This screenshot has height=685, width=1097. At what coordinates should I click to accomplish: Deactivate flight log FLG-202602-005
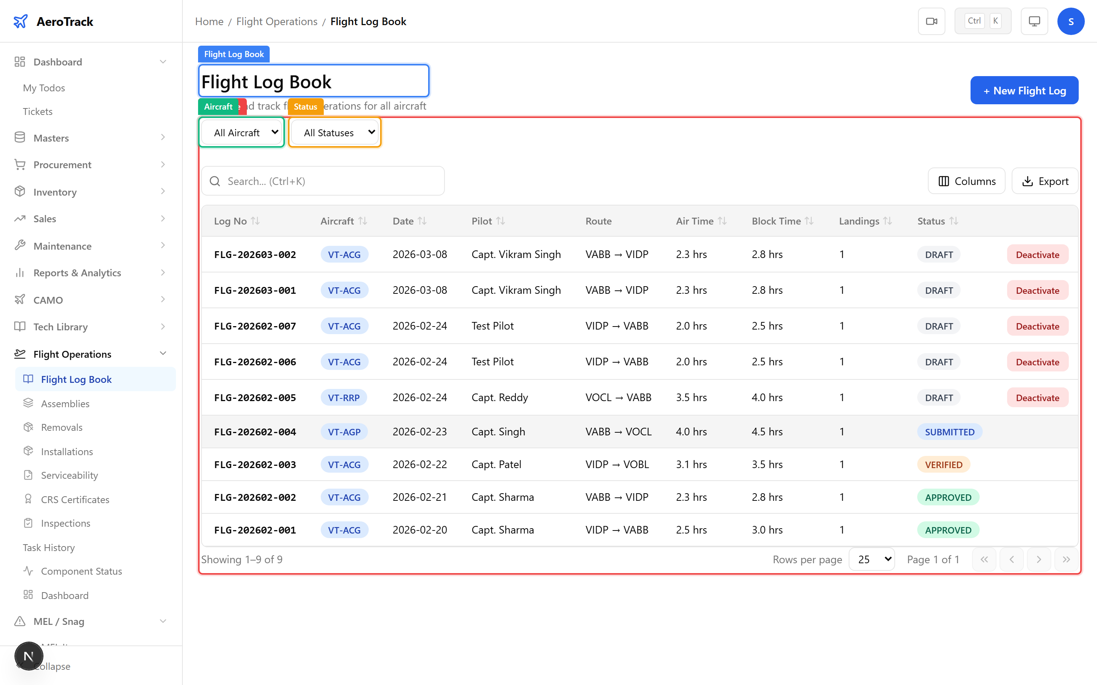coord(1037,398)
